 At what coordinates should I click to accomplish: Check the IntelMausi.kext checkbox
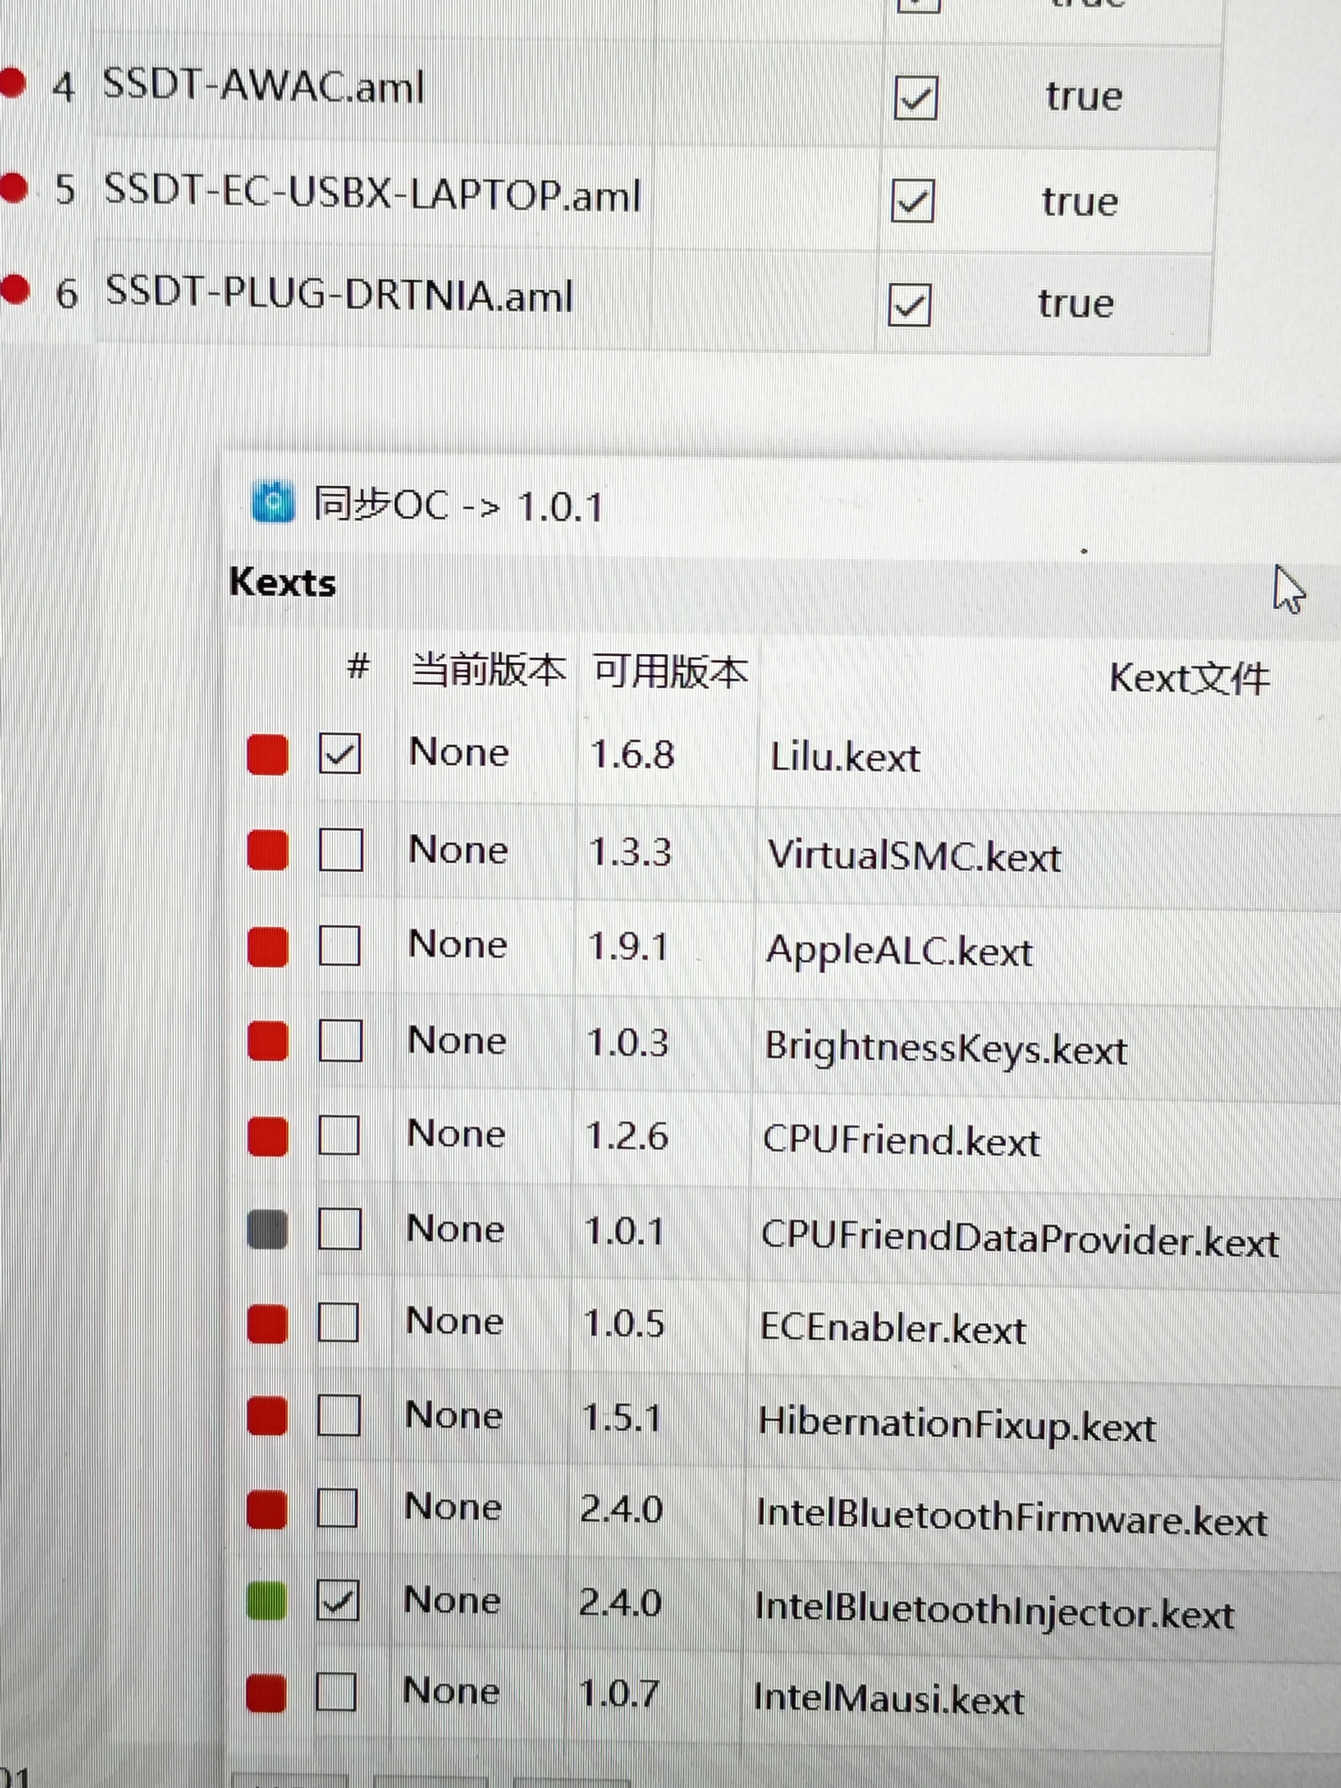point(335,1691)
